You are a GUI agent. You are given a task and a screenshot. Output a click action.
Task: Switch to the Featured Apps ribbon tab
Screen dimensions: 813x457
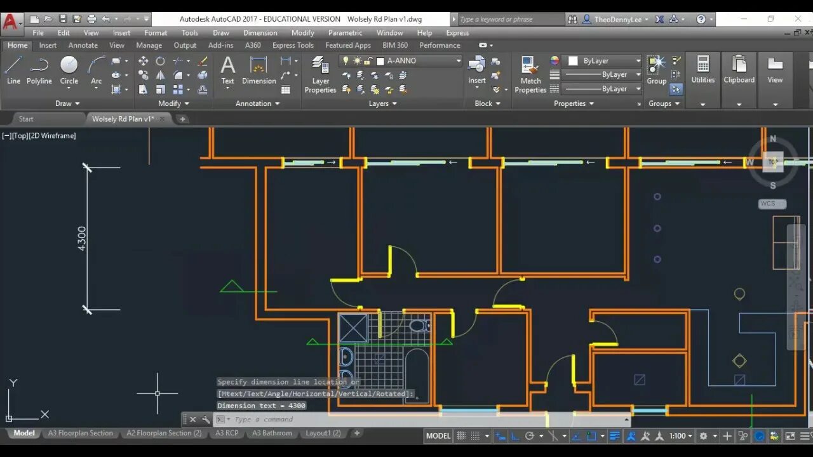coord(348,46)
